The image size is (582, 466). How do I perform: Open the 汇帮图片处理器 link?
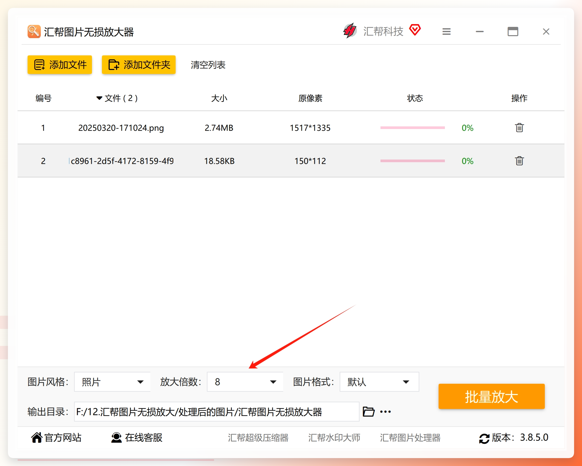pos(410,437)
